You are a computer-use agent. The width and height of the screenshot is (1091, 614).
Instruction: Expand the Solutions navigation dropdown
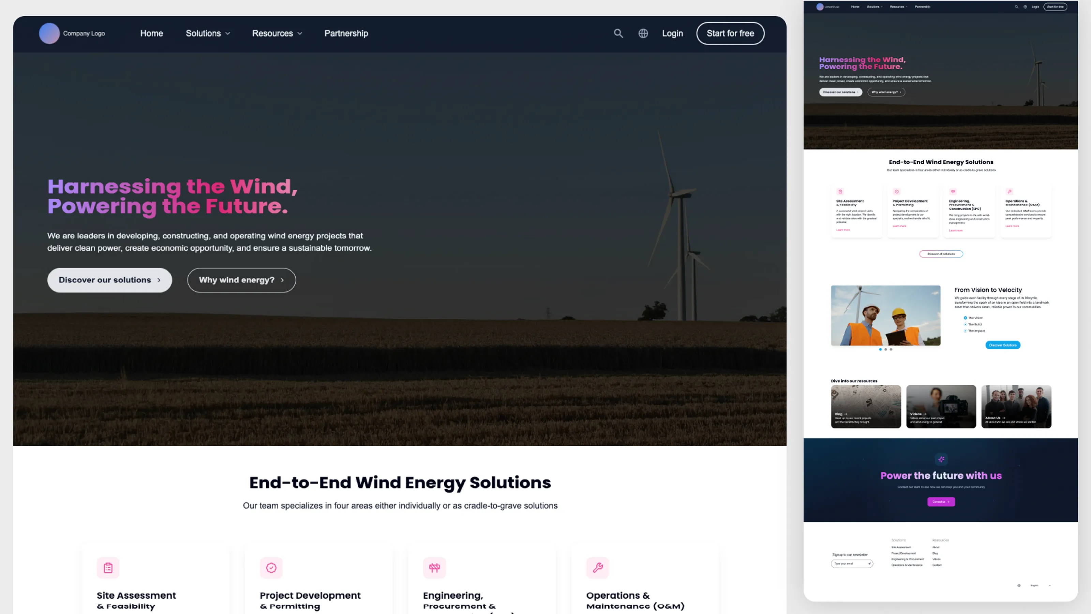208,33
